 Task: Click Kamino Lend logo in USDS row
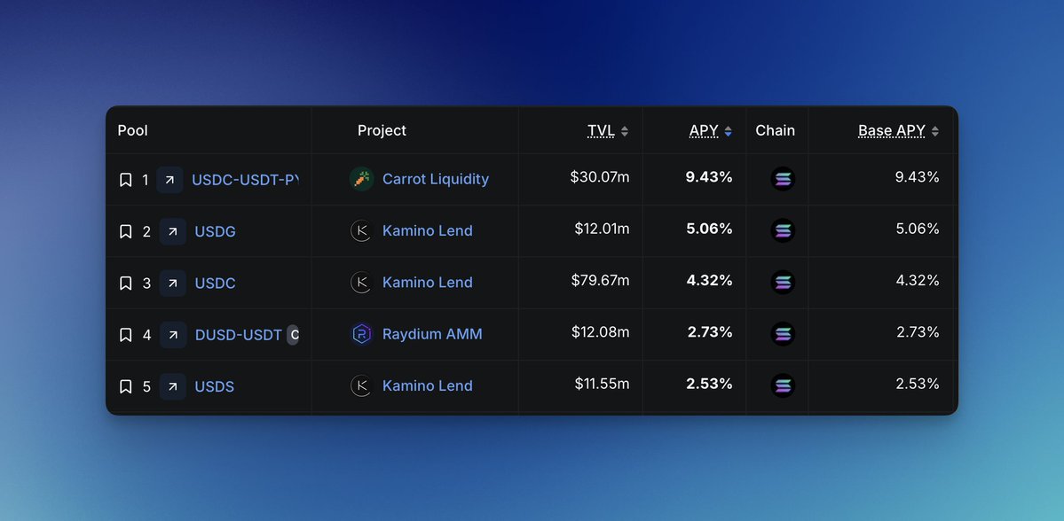[x=361, y=385]
